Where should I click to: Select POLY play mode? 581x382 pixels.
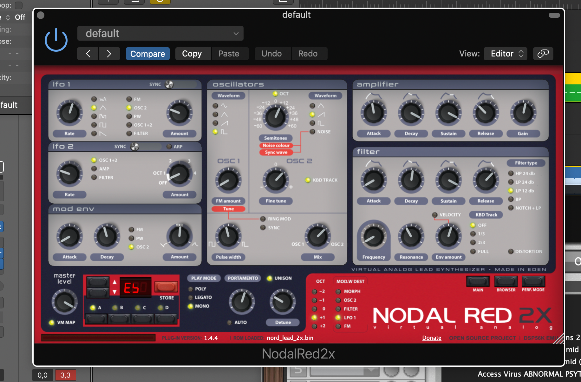[x=190, y=289]
